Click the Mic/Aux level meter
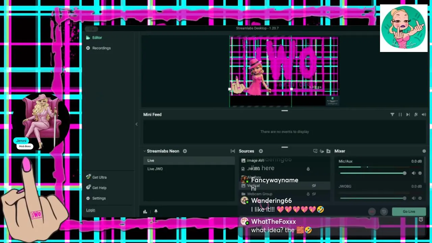 click(x=380, y=167)
